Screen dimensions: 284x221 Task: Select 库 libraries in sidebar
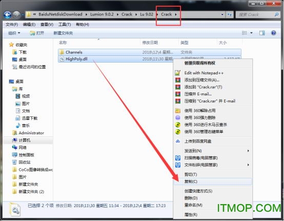pyautogui.click(x=21, y=89)
